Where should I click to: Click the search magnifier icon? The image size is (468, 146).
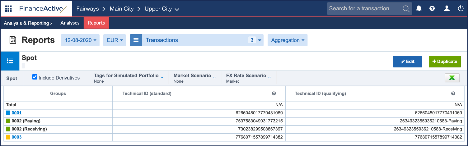pos(406,9)
